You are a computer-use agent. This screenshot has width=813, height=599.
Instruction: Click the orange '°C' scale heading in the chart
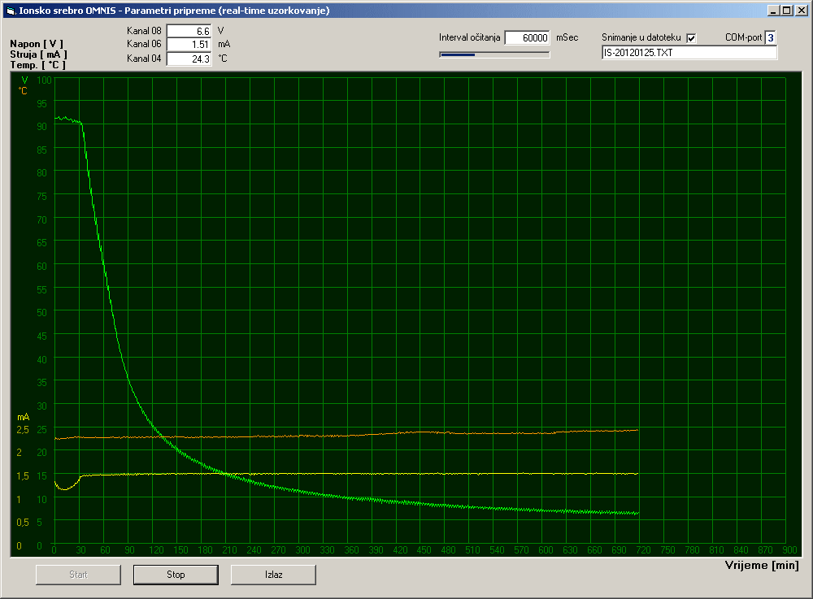[23, 91]
